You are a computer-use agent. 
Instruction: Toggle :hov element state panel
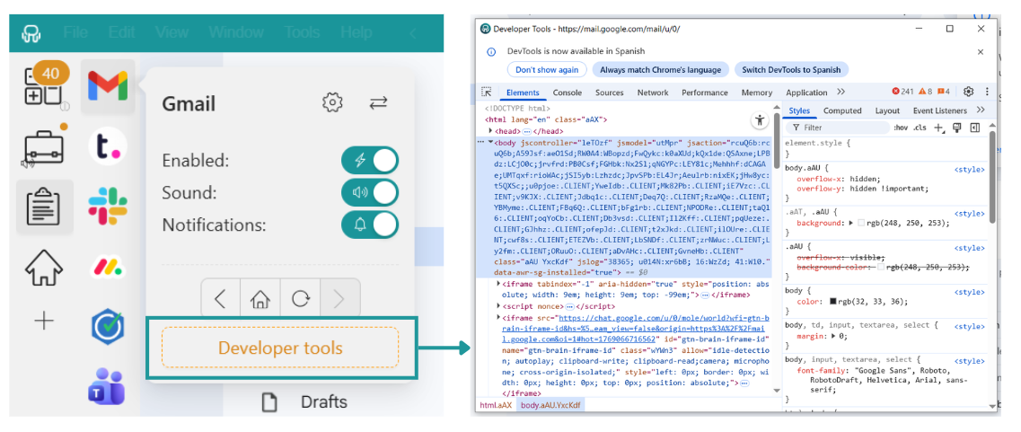901,128
